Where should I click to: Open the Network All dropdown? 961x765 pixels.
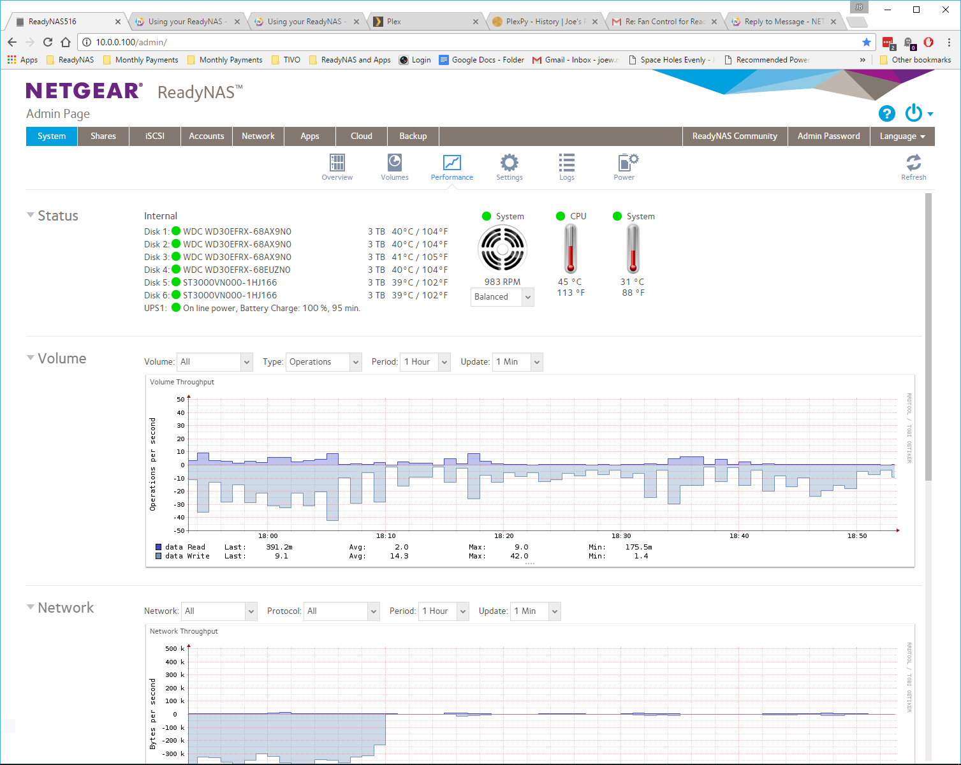(x=219, y=611)
